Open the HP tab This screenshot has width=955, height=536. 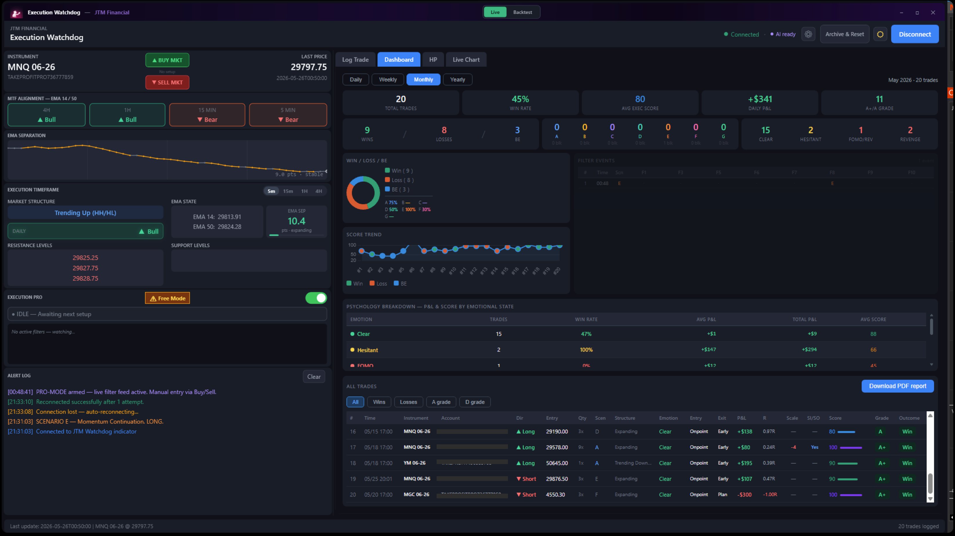433,60
